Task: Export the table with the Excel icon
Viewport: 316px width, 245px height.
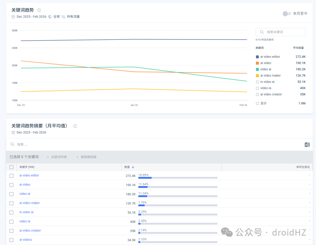Action: click(x=307, y=145)
